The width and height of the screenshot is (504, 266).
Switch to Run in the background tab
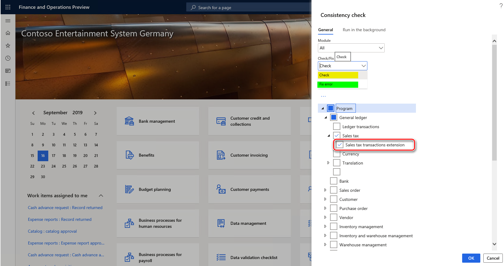[364, 30]
